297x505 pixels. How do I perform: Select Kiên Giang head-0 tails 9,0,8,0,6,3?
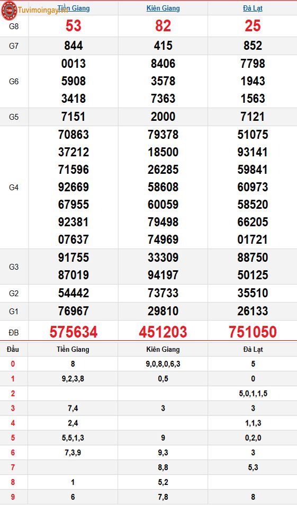163,364
